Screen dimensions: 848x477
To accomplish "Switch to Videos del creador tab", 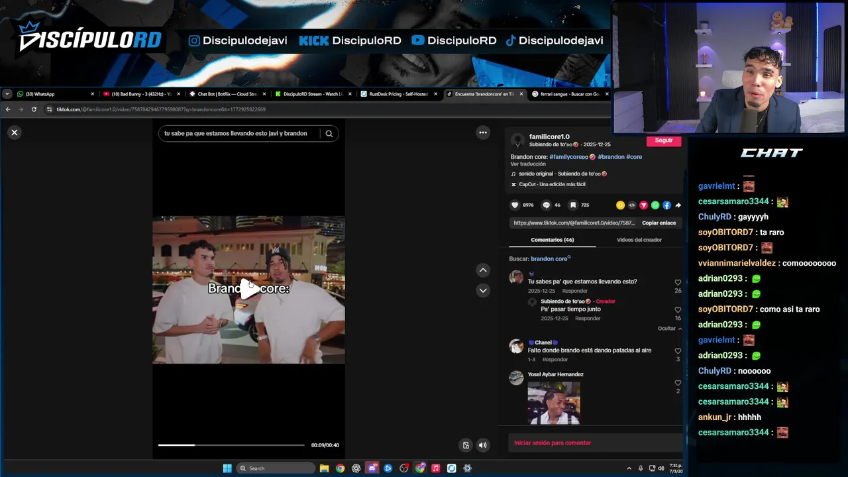I will 639,240.
